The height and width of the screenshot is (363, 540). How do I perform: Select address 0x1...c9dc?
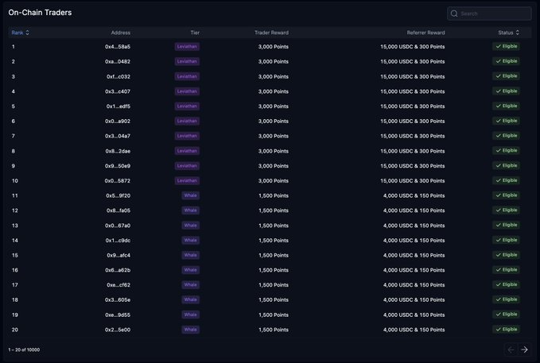[x=118, y=241]
